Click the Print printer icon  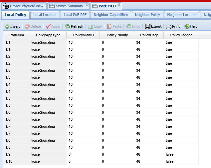coord(169,26)
